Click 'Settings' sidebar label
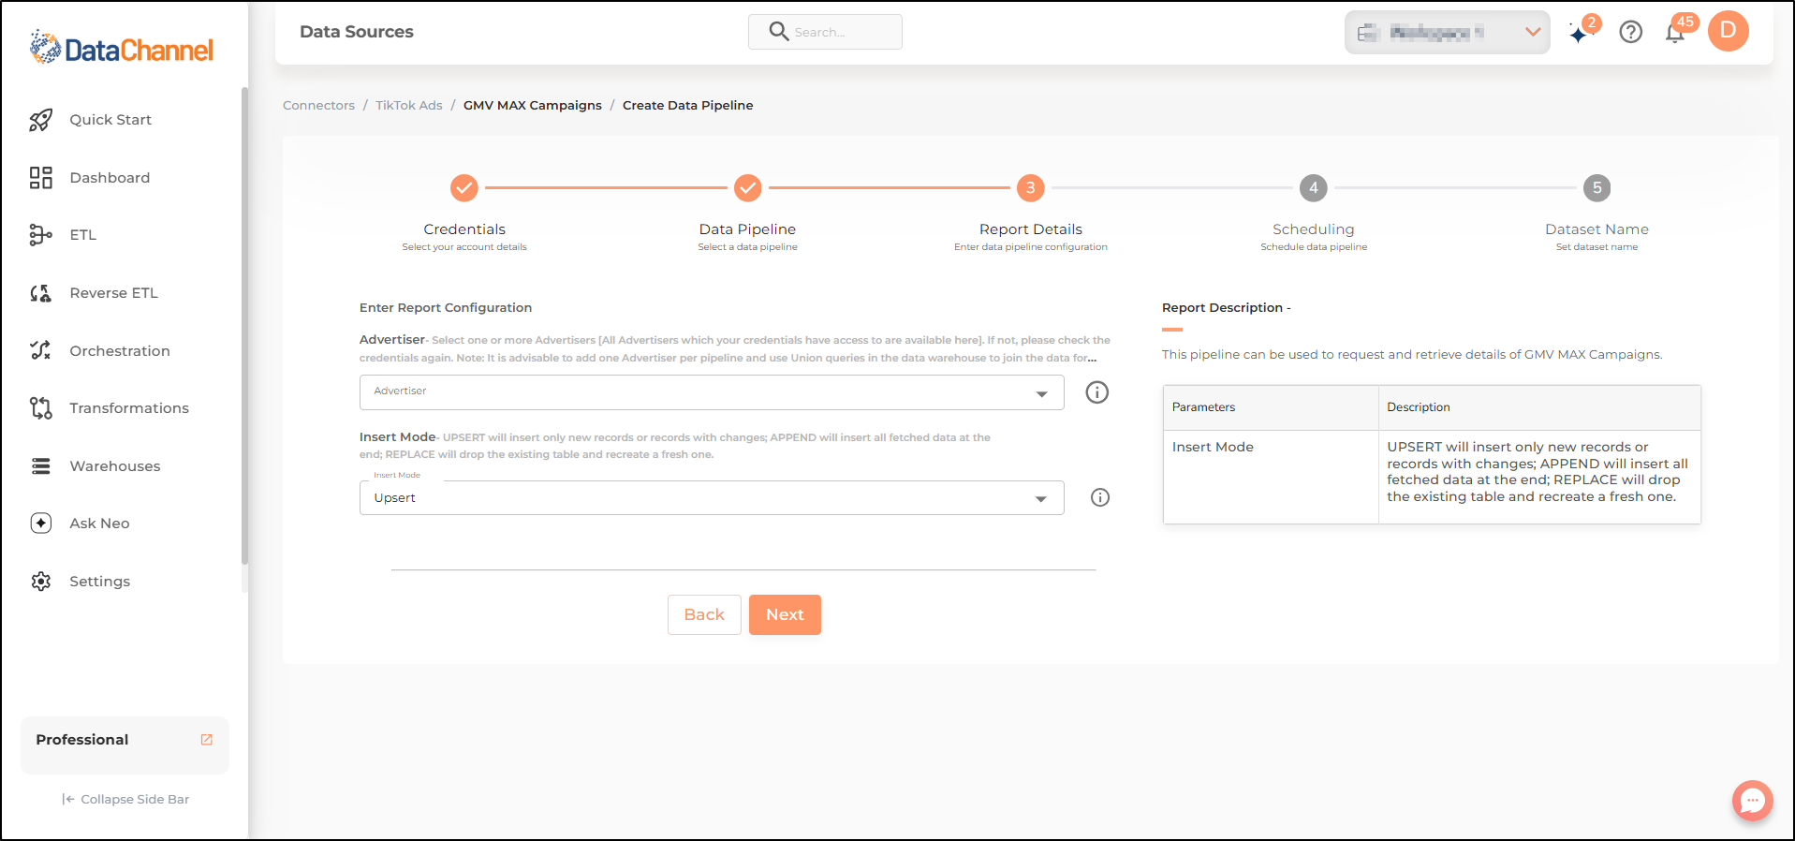Viewport: 1795px width, 841px height. [x=100, y=582]
